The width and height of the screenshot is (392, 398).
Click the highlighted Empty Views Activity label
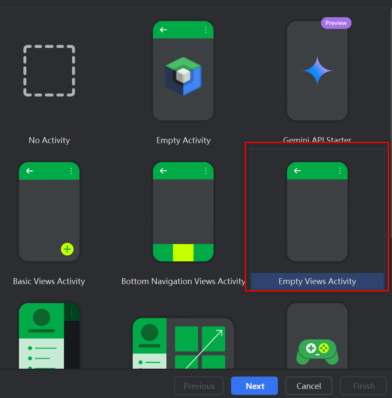pos(317,281)
